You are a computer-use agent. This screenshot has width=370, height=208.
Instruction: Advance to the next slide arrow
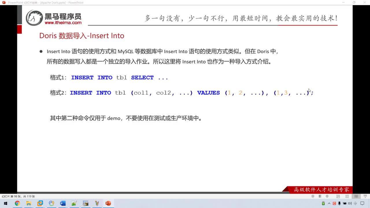327,196
